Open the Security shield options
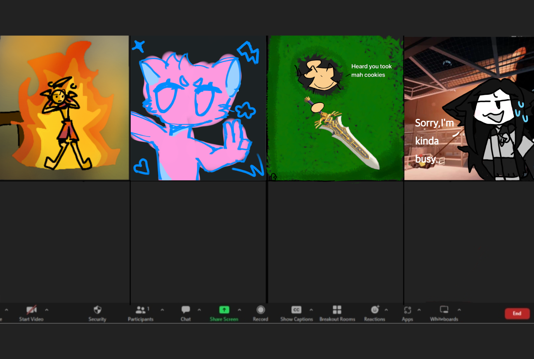534x359 pixels. [x=97, y=310]
